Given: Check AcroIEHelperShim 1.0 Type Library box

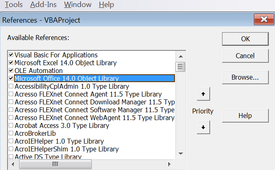Looking at the screenshot, I should click(11, 149).
